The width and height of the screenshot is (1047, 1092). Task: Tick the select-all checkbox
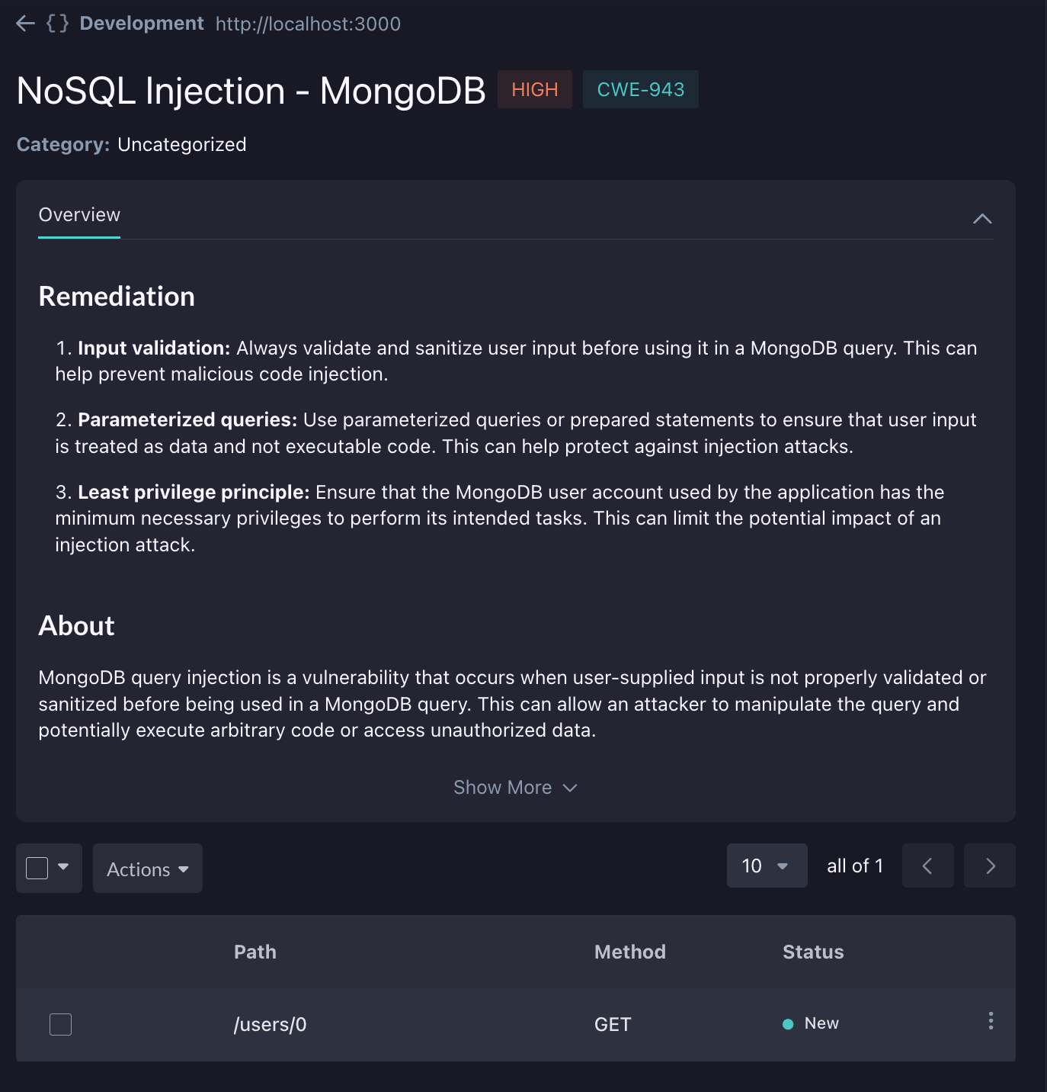(x=37, y=868)
